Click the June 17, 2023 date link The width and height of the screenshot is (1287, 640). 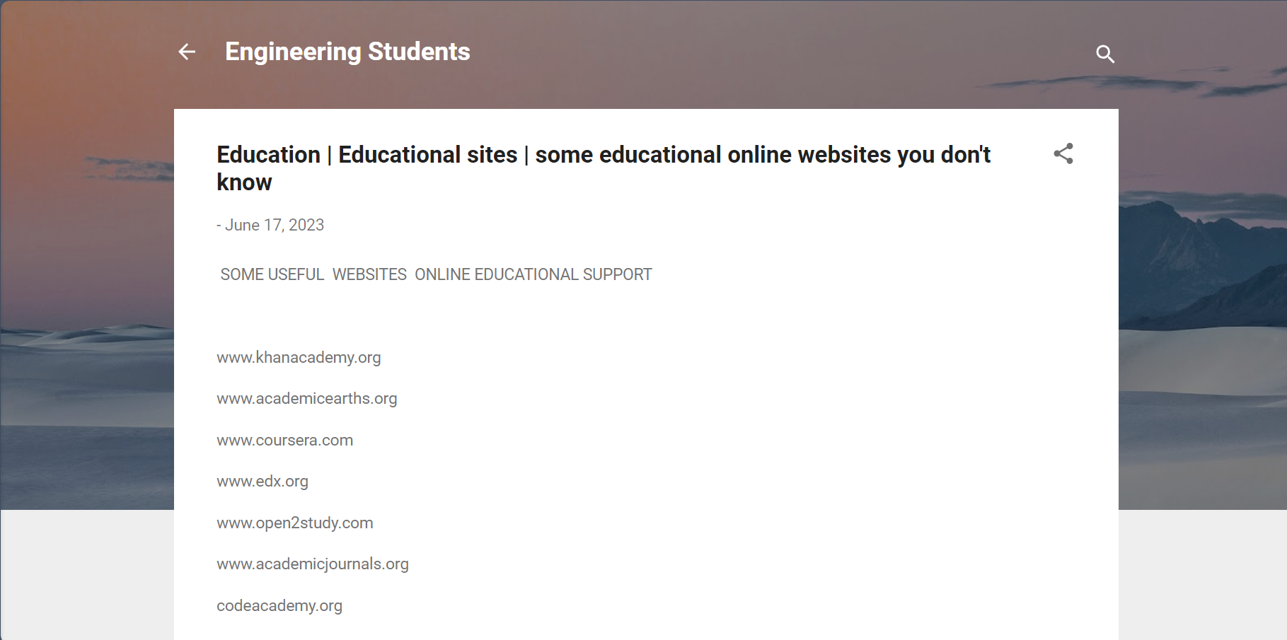[x=275, y=225]
